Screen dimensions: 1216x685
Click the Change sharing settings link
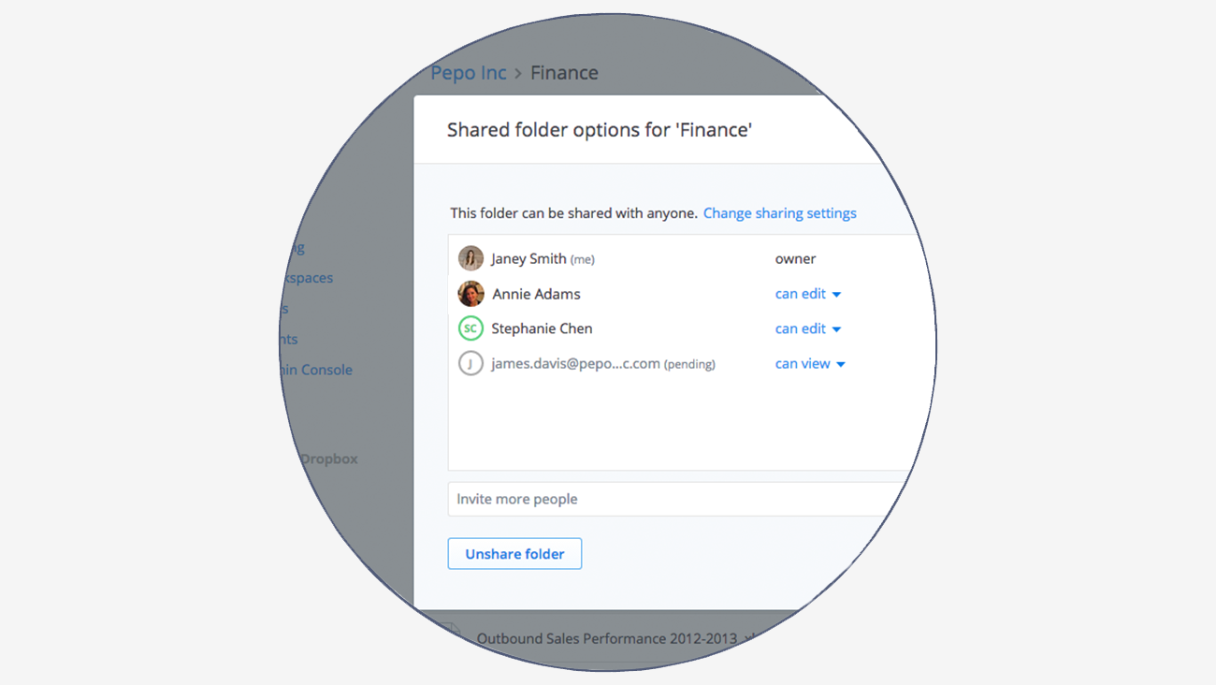tap(779, 213)
